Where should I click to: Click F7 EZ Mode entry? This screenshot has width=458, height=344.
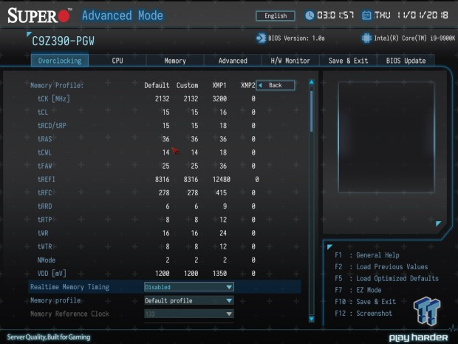point(358,290)
